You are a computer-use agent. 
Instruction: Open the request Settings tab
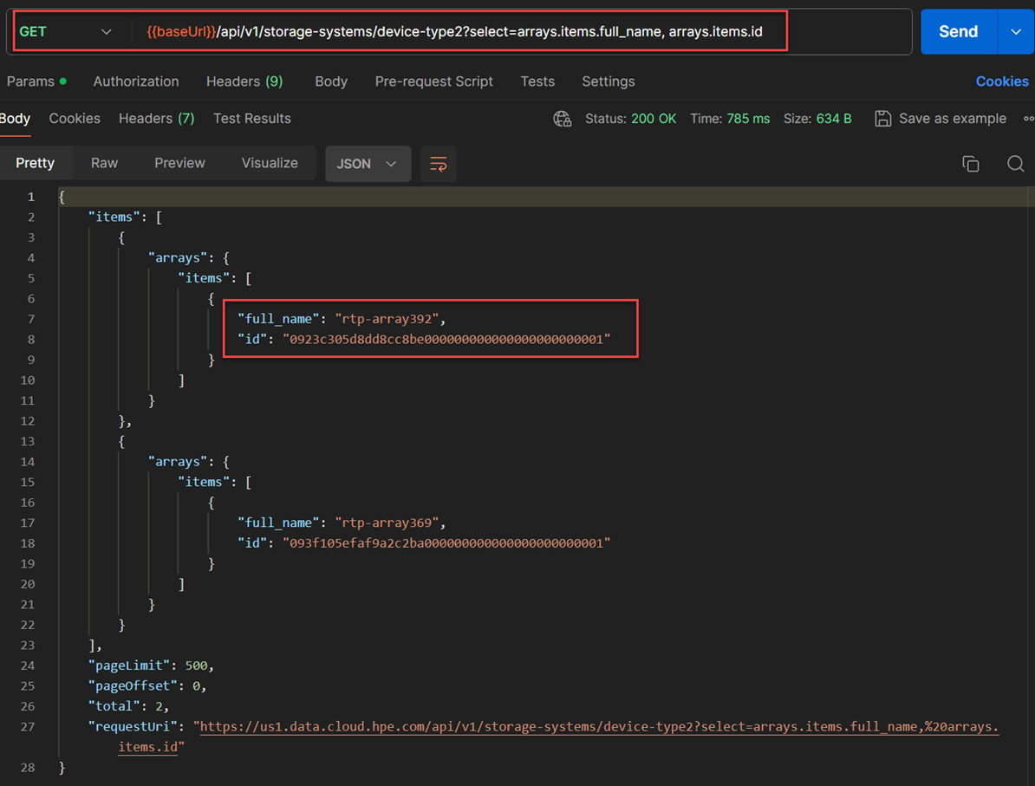(x=608, y=81)
